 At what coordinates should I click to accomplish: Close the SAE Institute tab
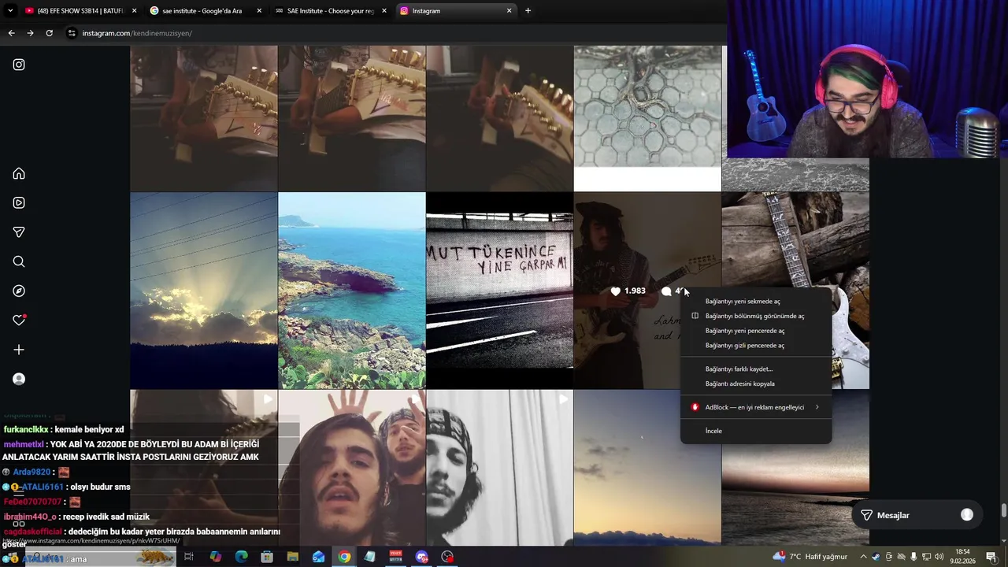(384, 11)
